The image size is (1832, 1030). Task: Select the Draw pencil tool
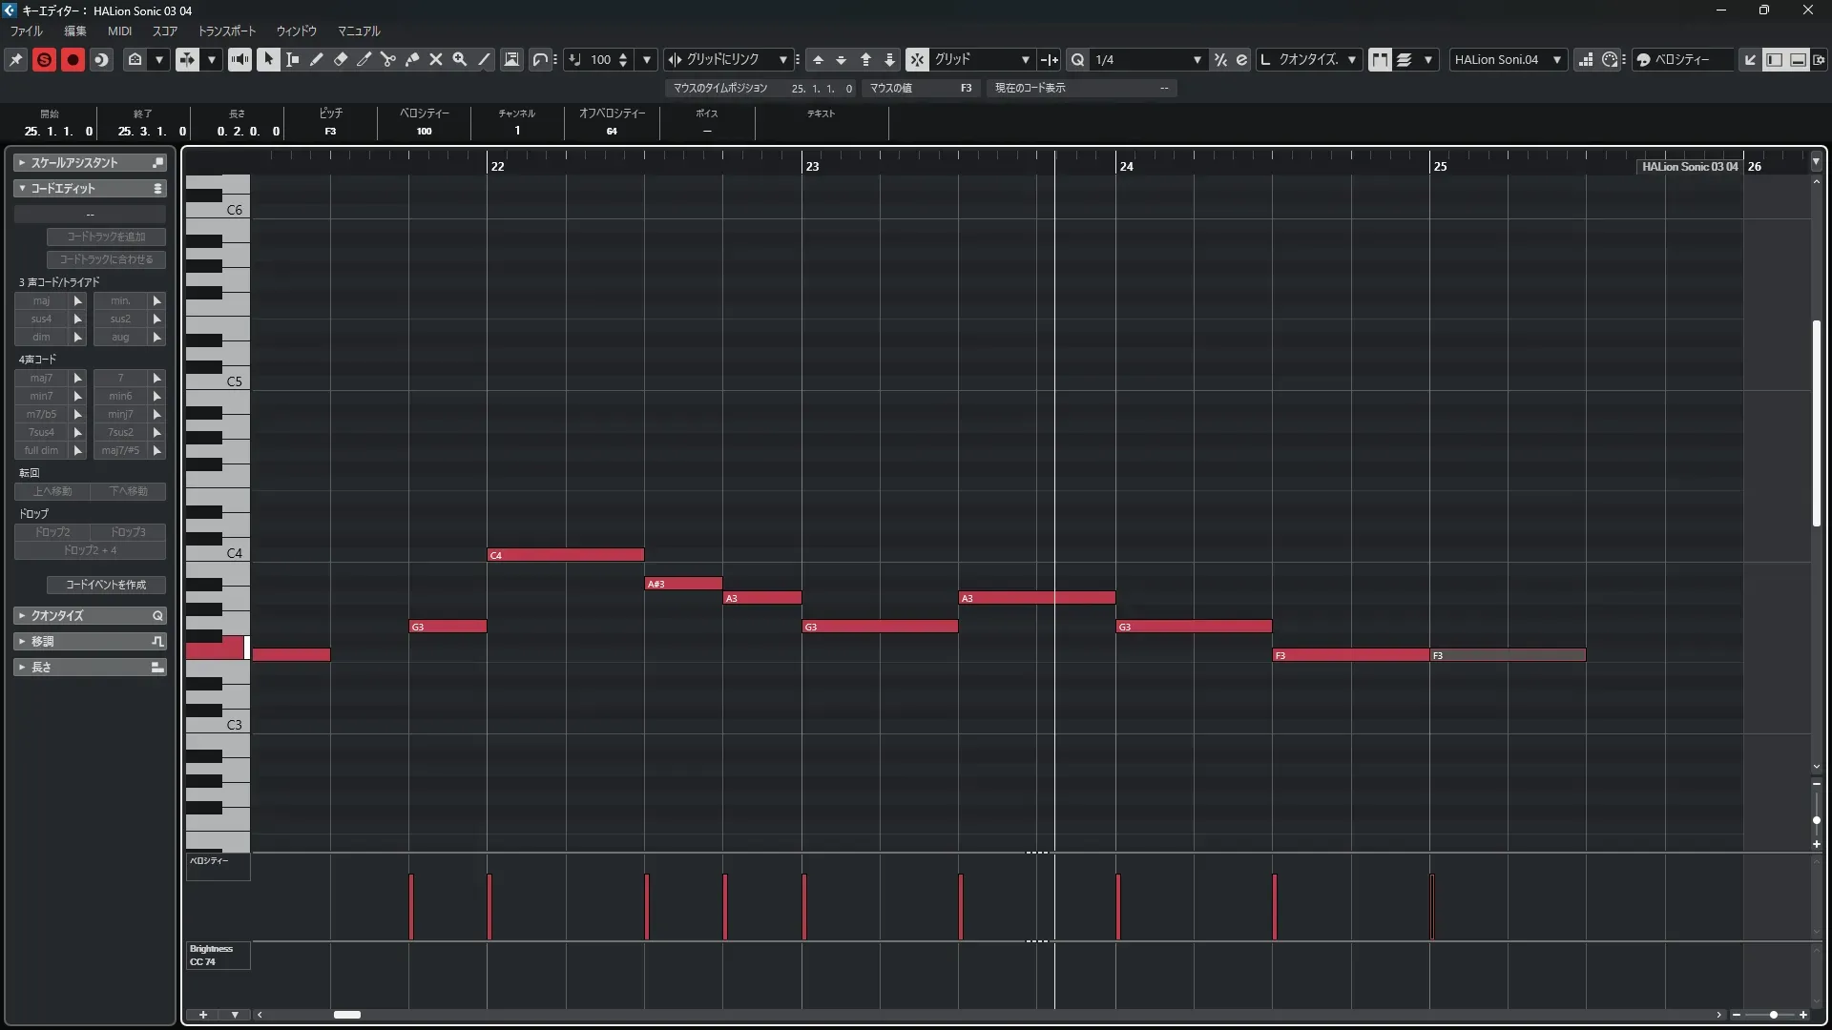[317, 59]
